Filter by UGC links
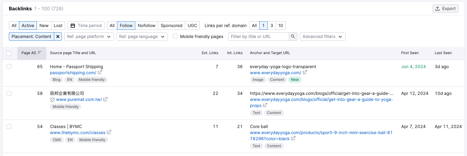 coord(192,26)
